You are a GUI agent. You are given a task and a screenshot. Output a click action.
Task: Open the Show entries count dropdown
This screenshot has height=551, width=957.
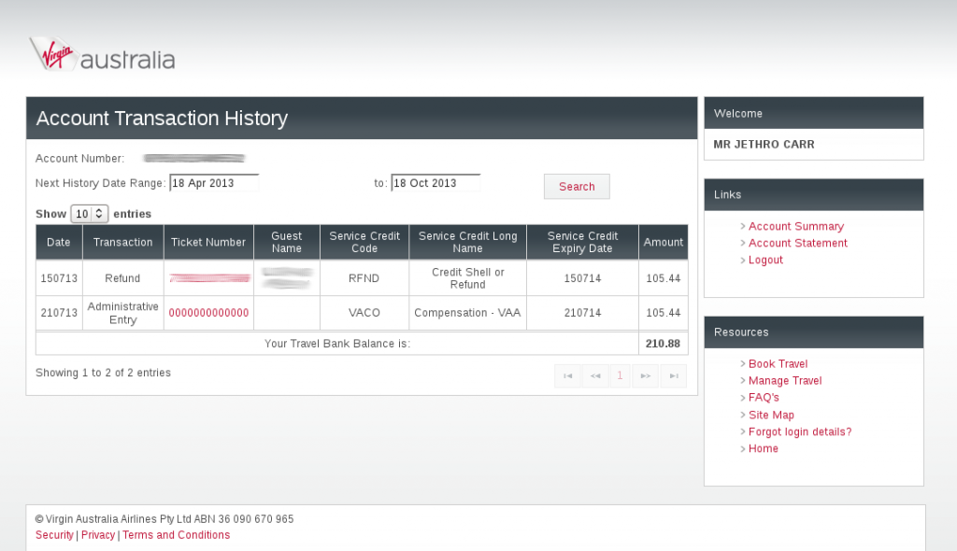pos(90,214)
